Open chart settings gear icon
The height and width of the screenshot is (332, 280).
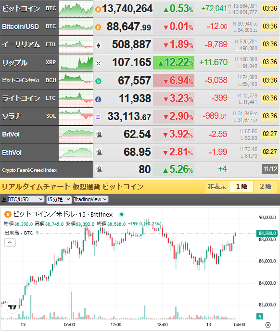point(268,325)
